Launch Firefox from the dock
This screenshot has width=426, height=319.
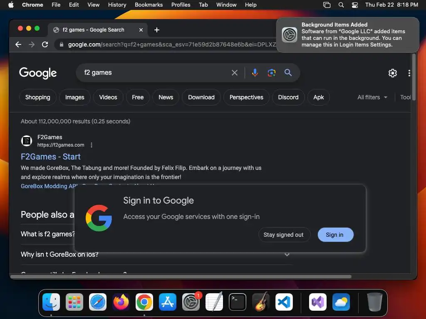121,302
